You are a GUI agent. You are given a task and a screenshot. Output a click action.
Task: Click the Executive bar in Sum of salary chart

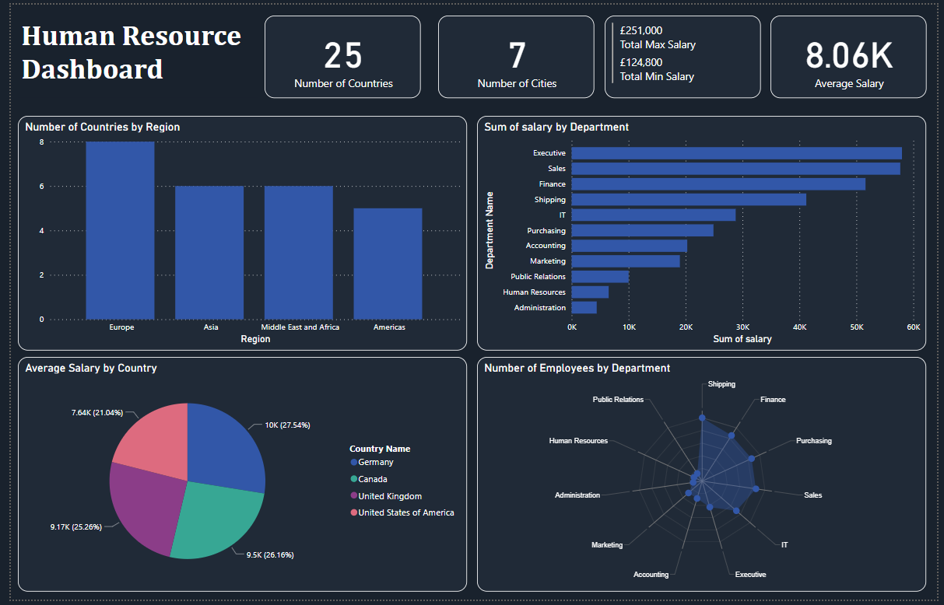tap(736, 153)
